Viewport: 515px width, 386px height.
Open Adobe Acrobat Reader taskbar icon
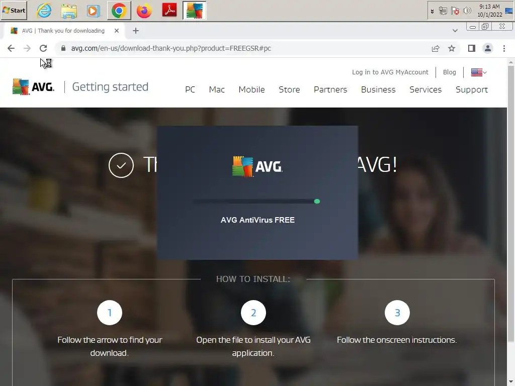(x=169, y=11)
